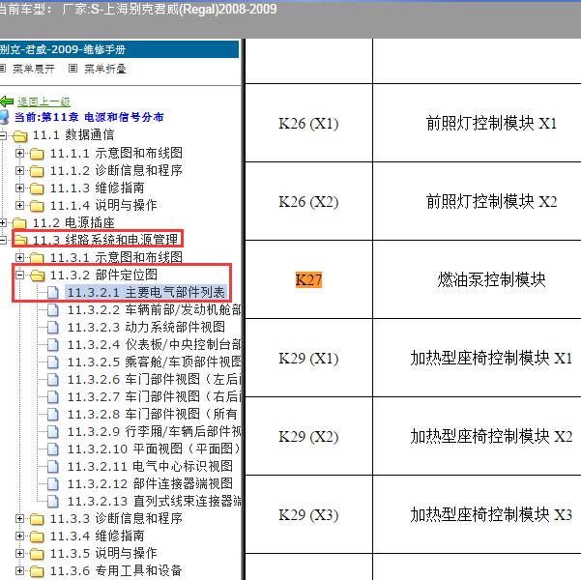Collapse the 11.1 数据通信 node
581x580 pixels.
click(3, 135)
